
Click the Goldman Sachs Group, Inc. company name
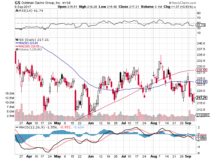[x=41, y=3]
